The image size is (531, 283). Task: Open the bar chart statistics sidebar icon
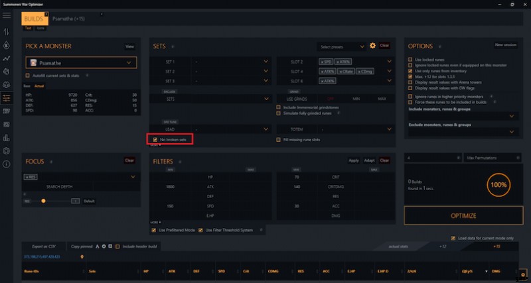click(7, 138)
